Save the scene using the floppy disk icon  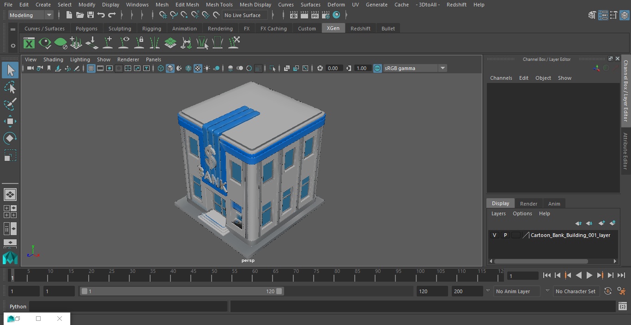click(x=91, y=15)
